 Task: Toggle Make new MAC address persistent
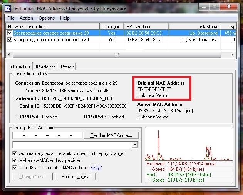click(x=15, y=160)
